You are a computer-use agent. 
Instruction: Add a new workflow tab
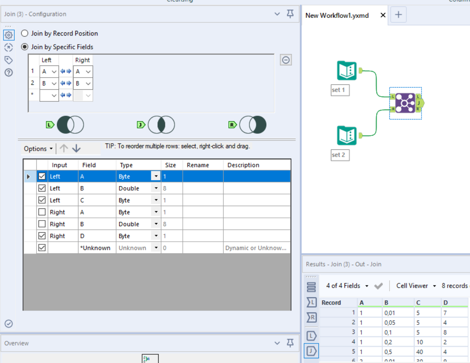399,15
